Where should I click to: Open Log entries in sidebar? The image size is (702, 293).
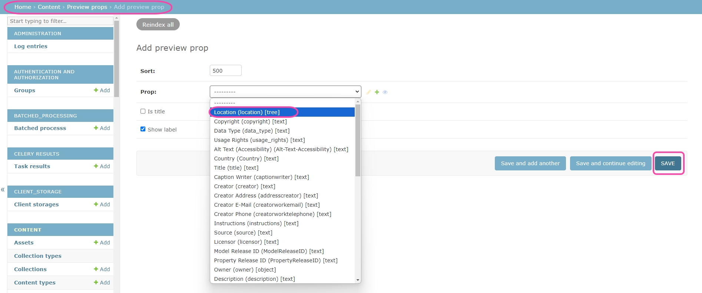[31, 46]
